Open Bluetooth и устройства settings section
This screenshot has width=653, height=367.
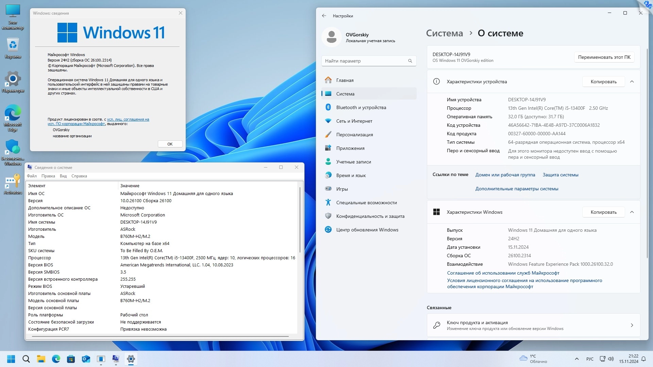(x=361, y=107)
